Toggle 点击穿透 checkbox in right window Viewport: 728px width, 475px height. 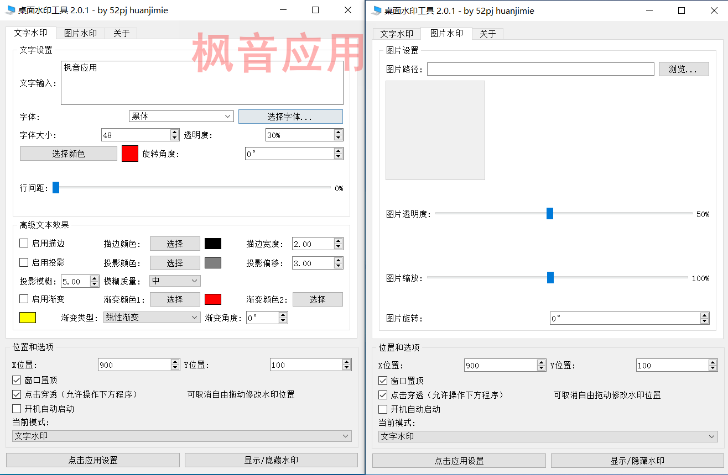[383, 395]
